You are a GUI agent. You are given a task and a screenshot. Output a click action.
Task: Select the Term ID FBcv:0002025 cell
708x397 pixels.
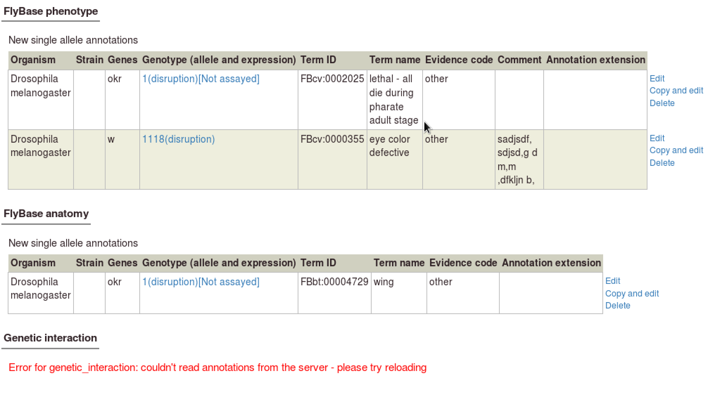pyautogui.click(x=332, y=79)
